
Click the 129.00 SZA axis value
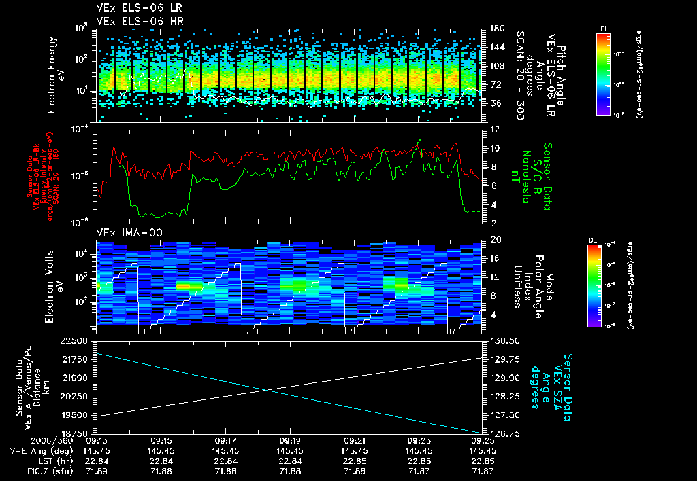click(x=504, y=378)
